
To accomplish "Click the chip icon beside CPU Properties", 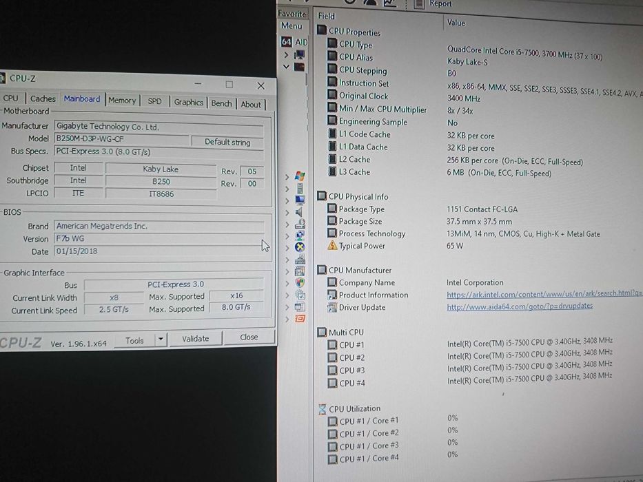I will [321, 30].
